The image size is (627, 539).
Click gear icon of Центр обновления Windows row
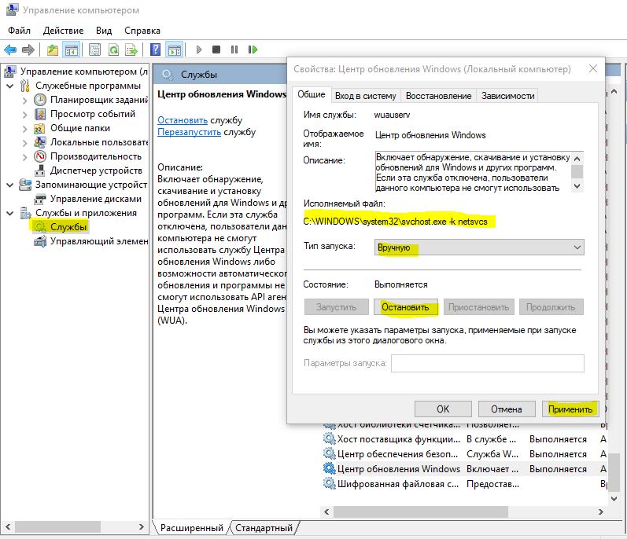[x=329, y=468]
